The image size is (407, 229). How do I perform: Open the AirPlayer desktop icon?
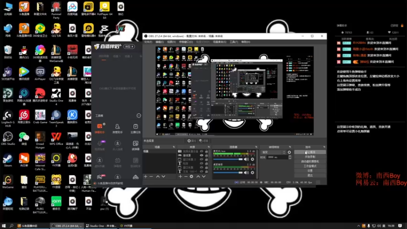point(40,74)
